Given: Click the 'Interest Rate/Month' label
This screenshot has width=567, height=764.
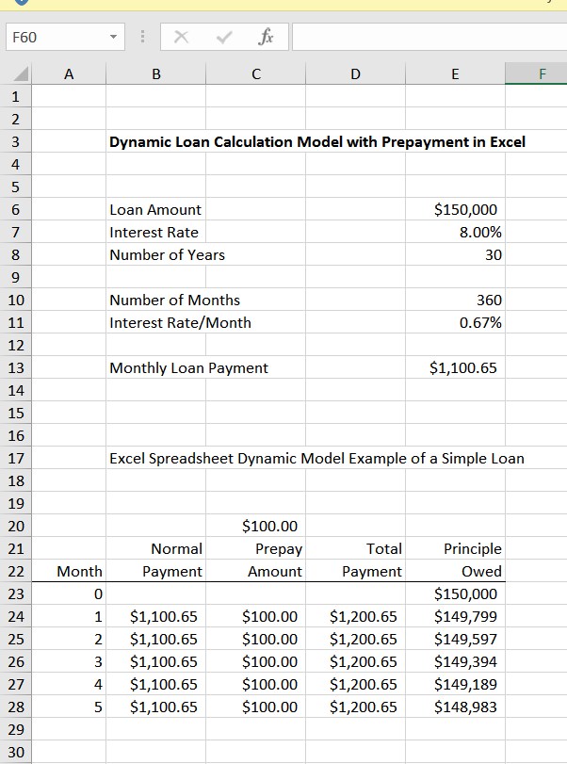Looking at the screenshot, I should (x=180, y=322).
